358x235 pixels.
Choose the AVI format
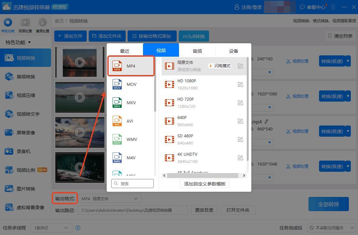click(x=131, y=121)
